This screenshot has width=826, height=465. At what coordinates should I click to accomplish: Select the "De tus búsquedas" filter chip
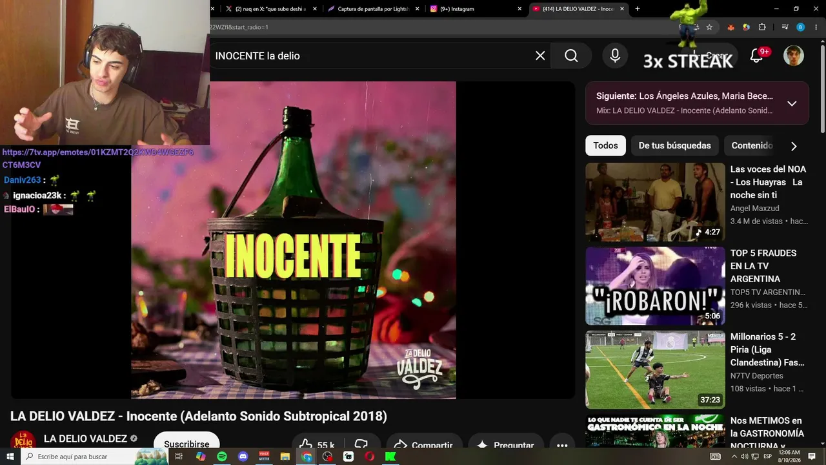(674, 145)
